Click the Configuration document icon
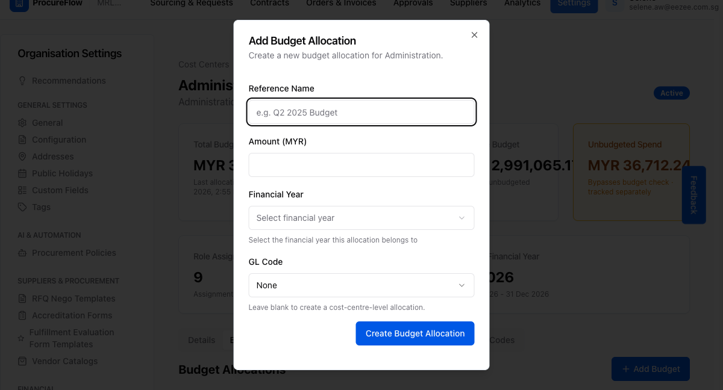The width and height of the screenshot is (723, 390). 22,140
